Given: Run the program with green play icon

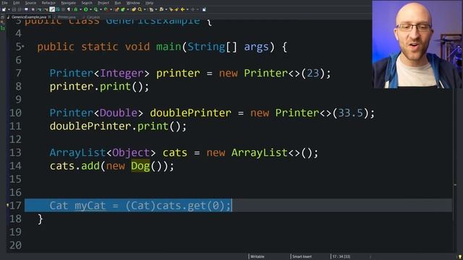Looking at the screenshot, I should click(x=86, y=9).
